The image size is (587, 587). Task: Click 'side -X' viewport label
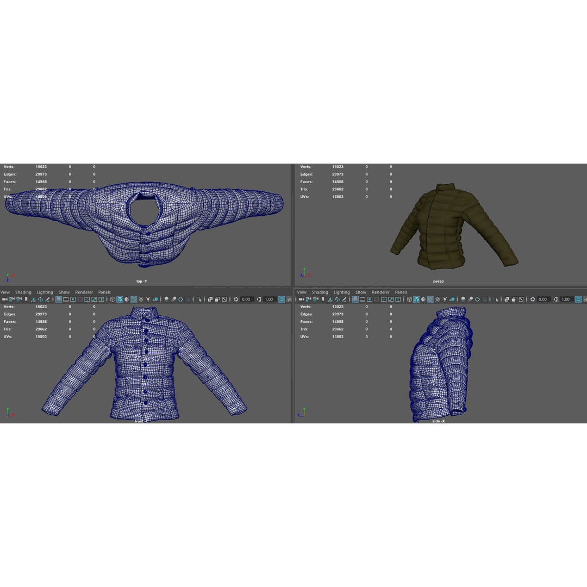click(439, 421)
